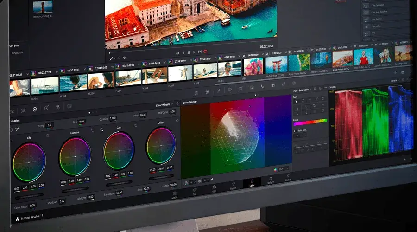Open the Color Warper palette icon
The image size is (417, 232).
point(207,91)
